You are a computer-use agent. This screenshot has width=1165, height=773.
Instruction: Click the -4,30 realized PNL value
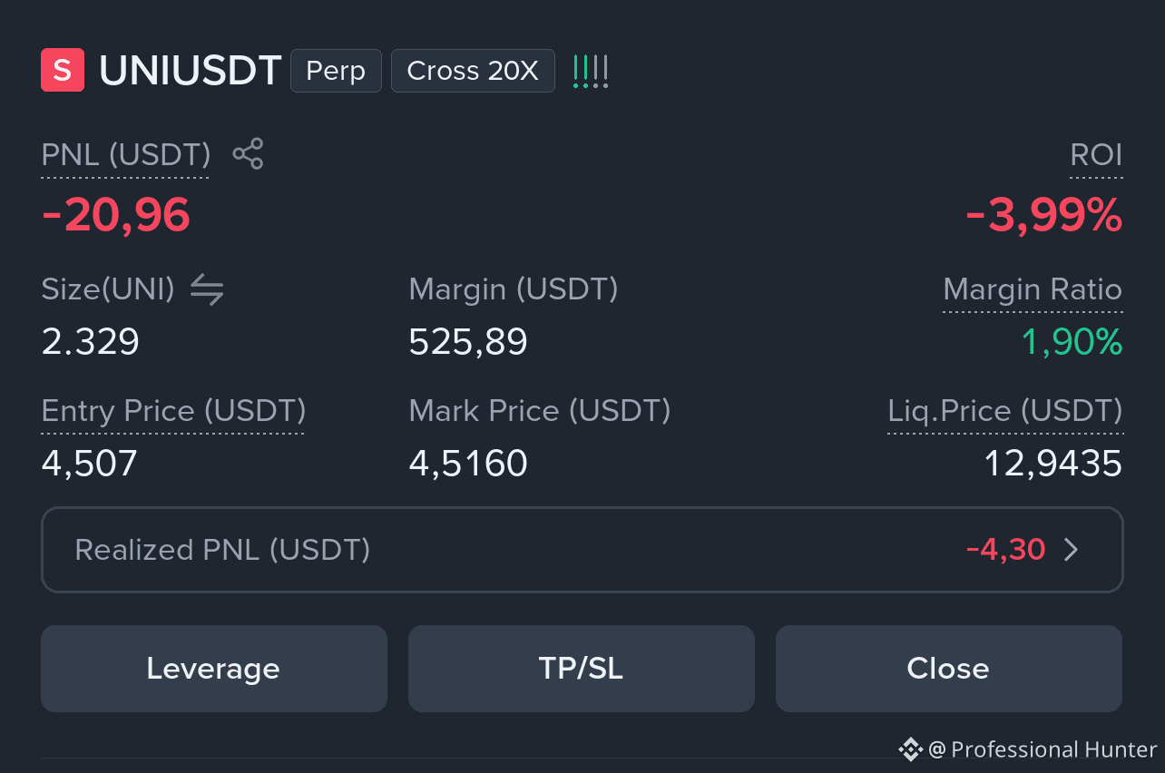point(1006,550)
